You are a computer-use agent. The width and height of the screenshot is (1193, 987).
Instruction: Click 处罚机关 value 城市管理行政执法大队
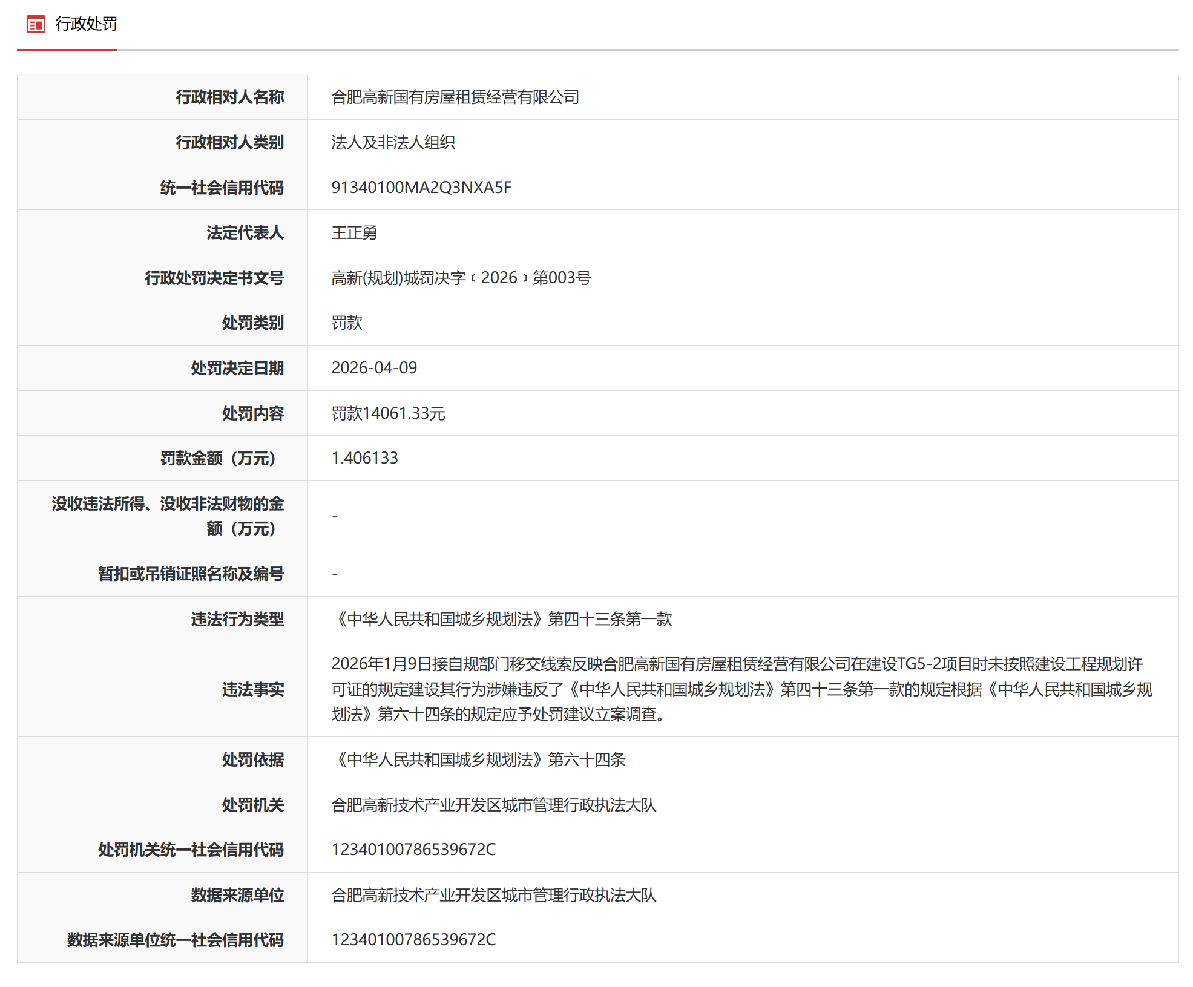tap(493, 805)
